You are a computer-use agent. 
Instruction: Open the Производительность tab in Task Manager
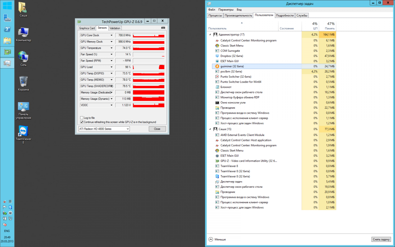(238, 15)
